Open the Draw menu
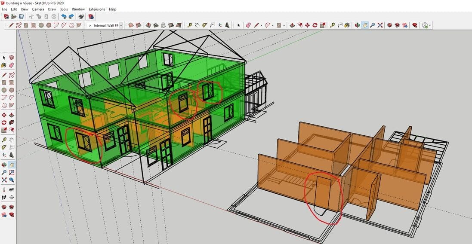This screenshot has width=472, height=244. click(x=52, y=9)
